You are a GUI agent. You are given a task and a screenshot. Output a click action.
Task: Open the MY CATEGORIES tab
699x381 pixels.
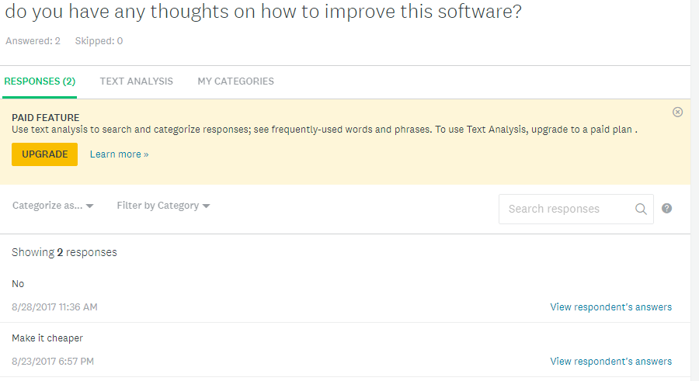click(x=235, y=81)
